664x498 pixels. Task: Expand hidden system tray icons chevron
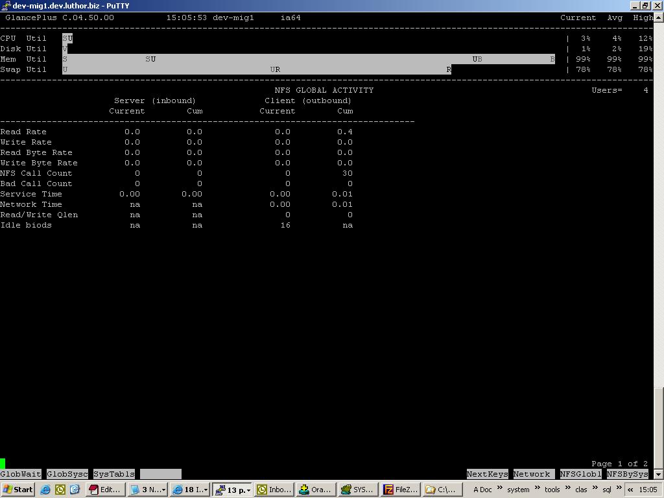click(630, 490)
